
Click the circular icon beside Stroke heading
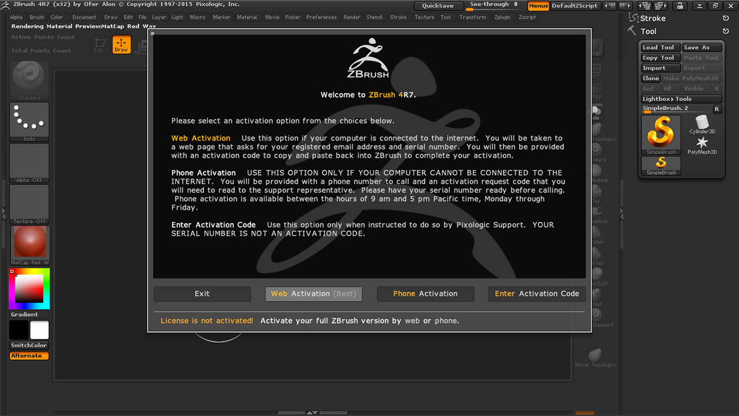pos(726,18)
